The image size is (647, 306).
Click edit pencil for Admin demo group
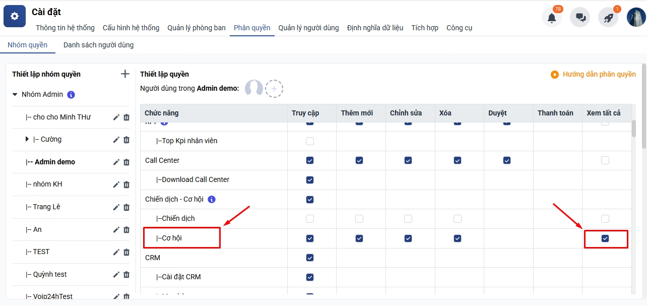tap(116, 162)
